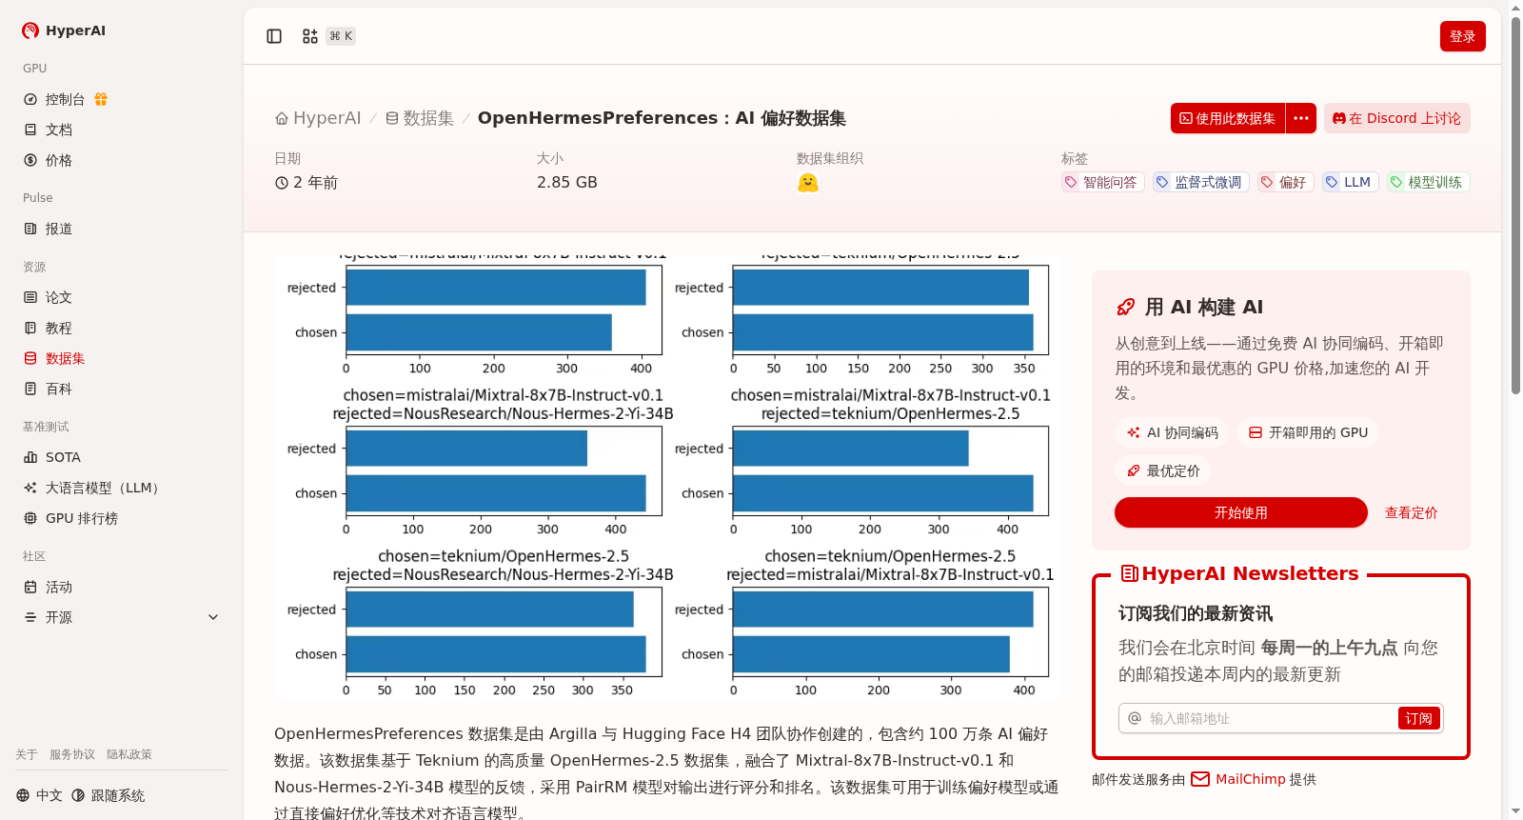Viewport: 1523px width, 820px height.
Task: Open 教程 in the sidebar
Action: 59,328
